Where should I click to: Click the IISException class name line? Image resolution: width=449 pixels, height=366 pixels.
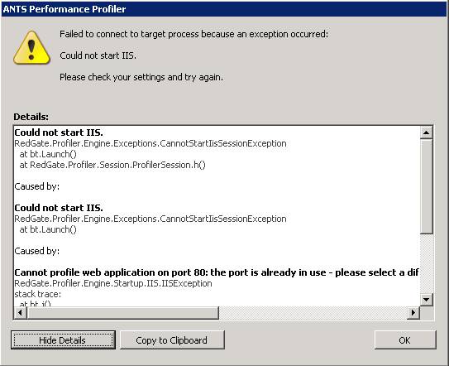pyautogui.click(x=113, y=283)
